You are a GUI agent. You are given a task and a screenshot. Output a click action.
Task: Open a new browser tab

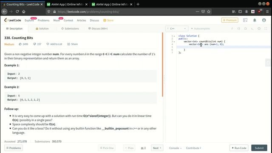[x=138, y=4]
